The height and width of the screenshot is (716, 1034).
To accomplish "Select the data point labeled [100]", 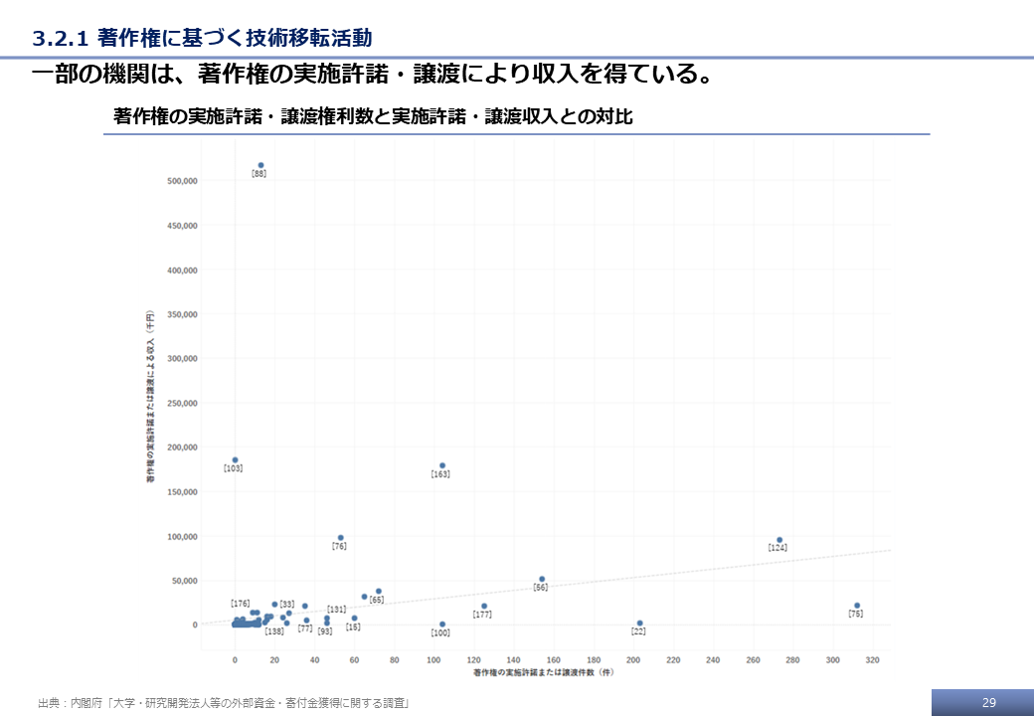I will (x=442, y=625).
